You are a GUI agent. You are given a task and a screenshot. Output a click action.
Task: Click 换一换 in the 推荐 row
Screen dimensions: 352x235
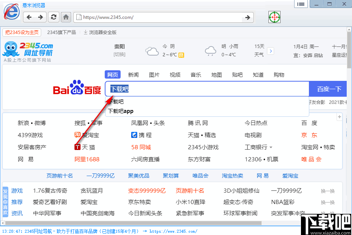click(328, 202)
